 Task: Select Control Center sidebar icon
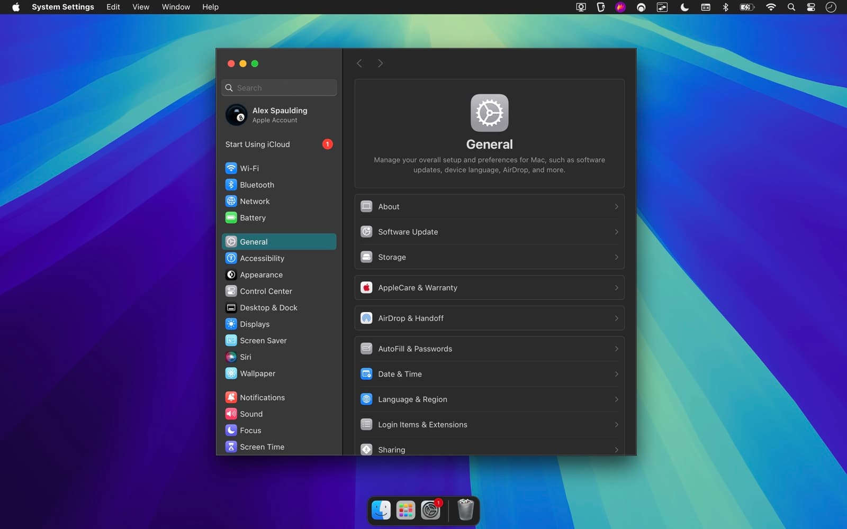click(x=231, y=291)
